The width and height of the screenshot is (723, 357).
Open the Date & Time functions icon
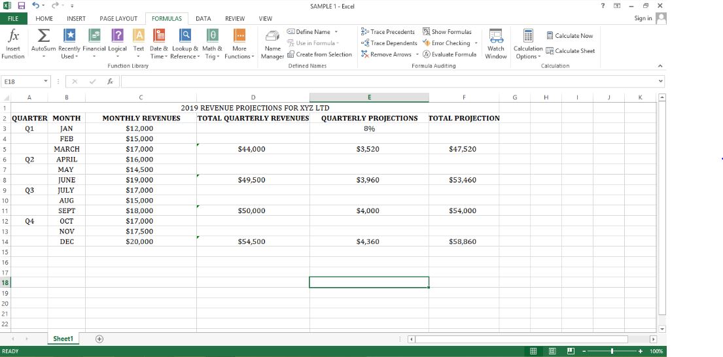pos(159,36)
